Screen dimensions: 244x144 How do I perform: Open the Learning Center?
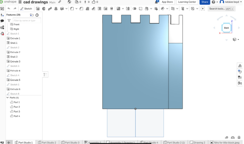click(x=187, y=2)
